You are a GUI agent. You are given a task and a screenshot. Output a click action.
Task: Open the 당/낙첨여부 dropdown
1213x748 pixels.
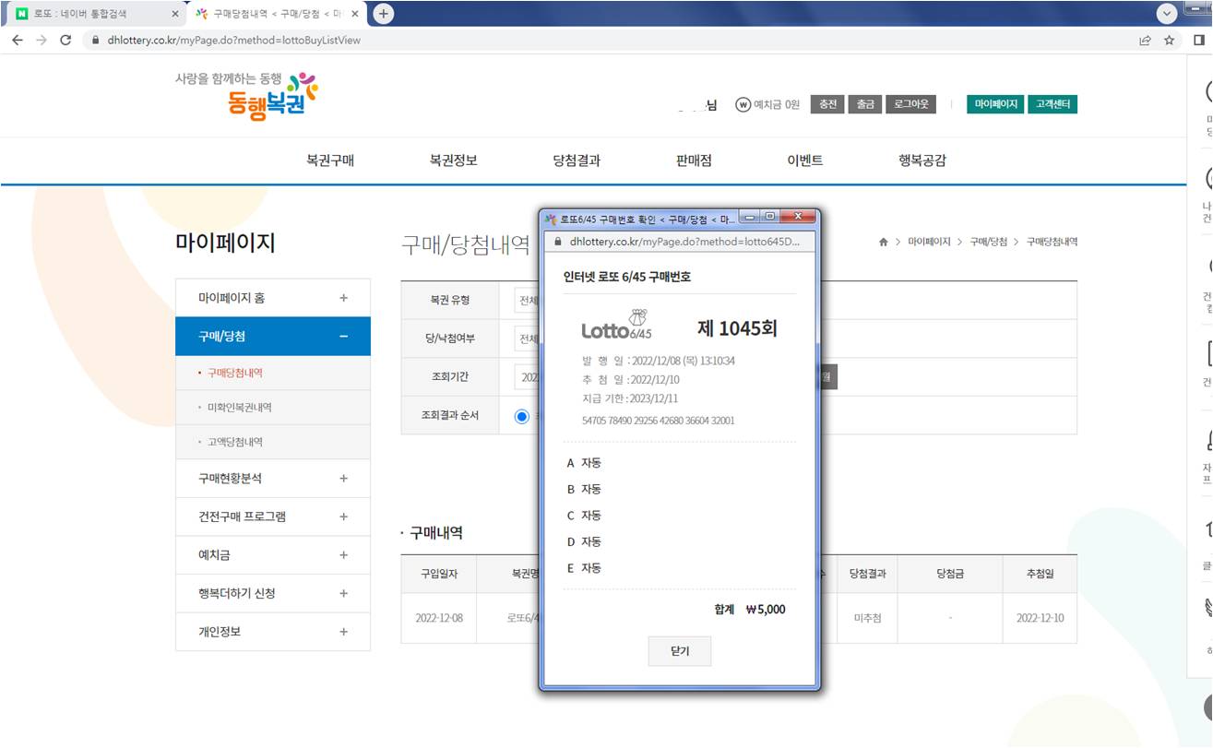[528, 338]
